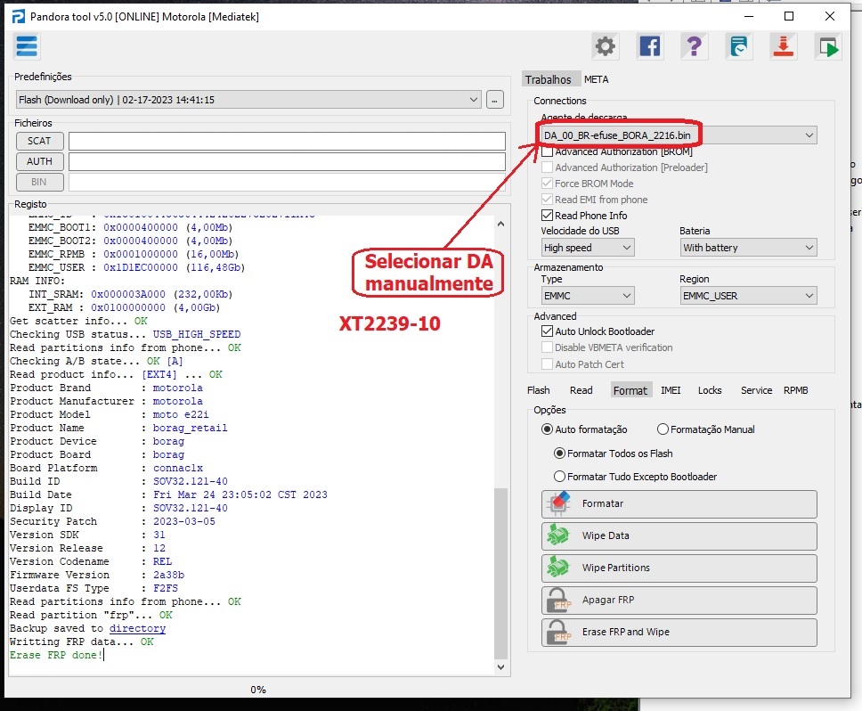Toggle Force BROM Mode checkbox

[x=547, y=184]
